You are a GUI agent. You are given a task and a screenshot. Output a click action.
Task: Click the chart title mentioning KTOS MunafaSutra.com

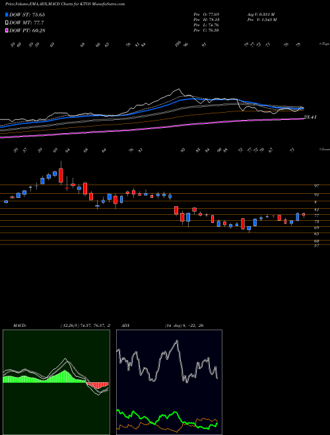pos(65,4)
